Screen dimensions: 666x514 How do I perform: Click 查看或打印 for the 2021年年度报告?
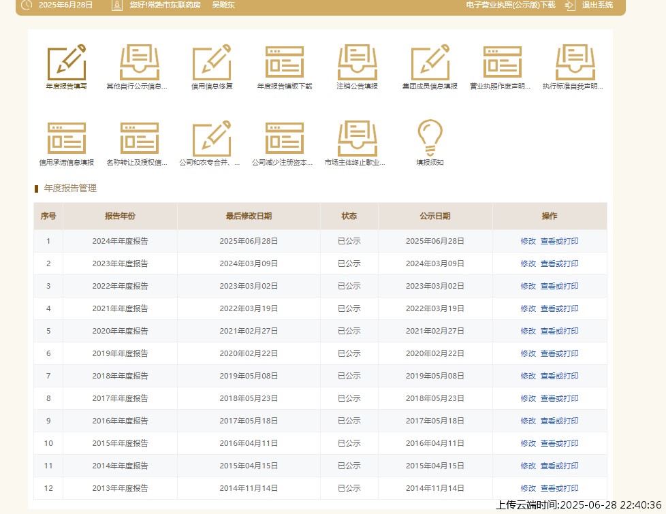(559, 308)
